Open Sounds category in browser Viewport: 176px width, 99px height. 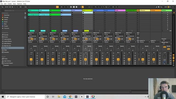(x=6, y=35)
